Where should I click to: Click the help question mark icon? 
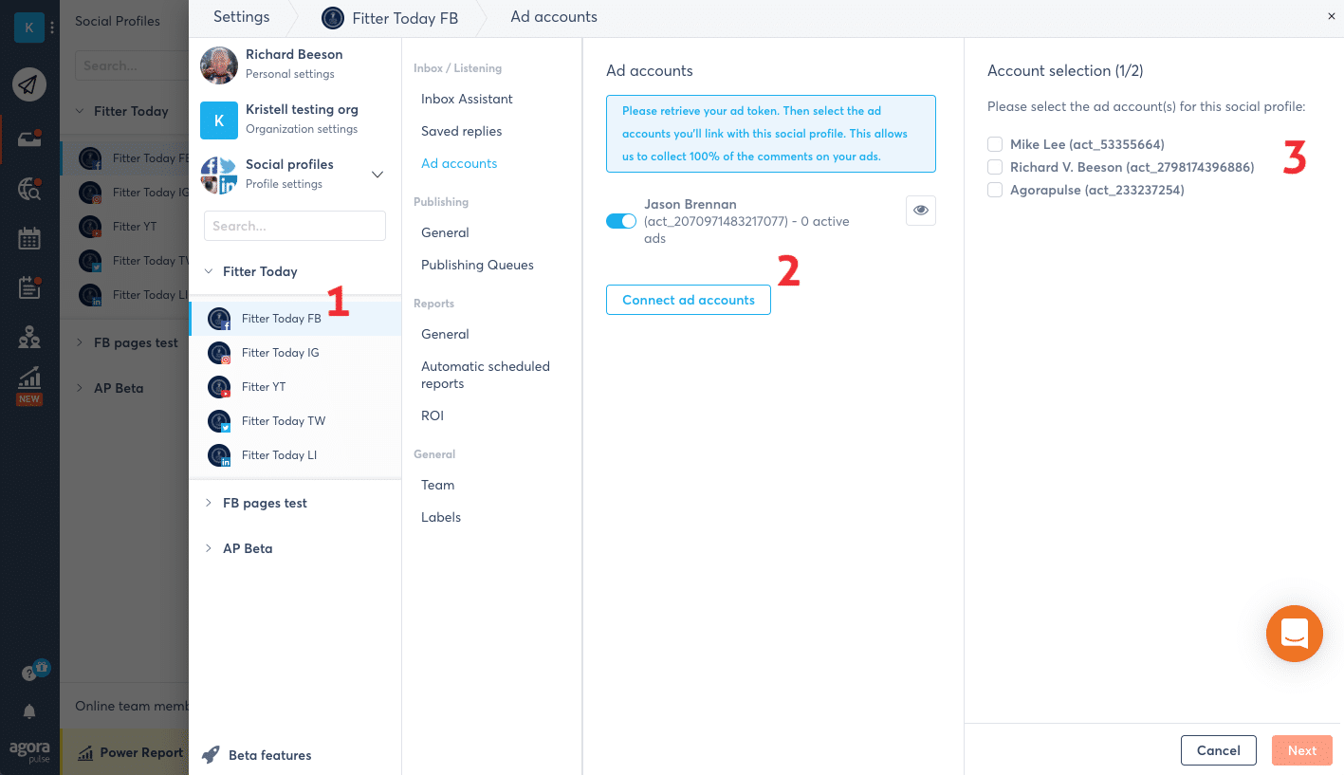[29, 673]
